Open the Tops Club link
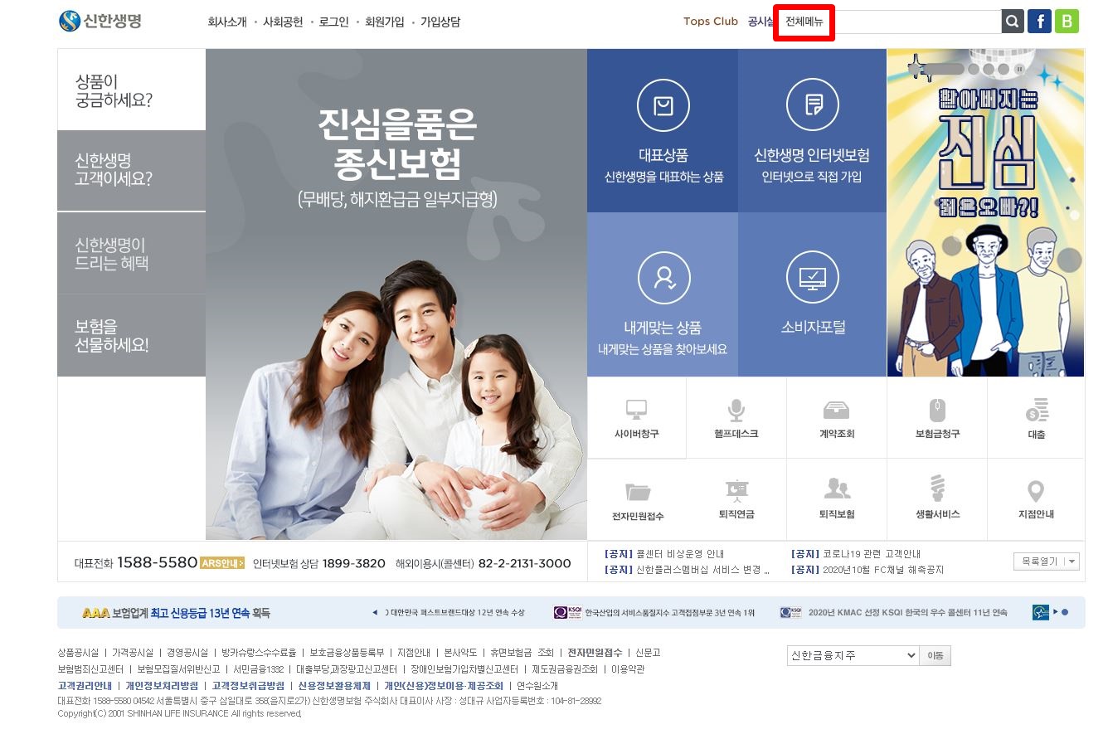This screenshot has height=739, width=1108. [x=711, y=22]
